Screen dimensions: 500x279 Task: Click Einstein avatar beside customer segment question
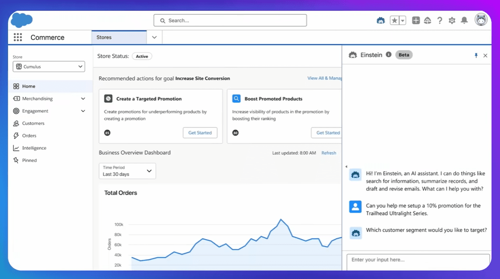pos(355,233)
